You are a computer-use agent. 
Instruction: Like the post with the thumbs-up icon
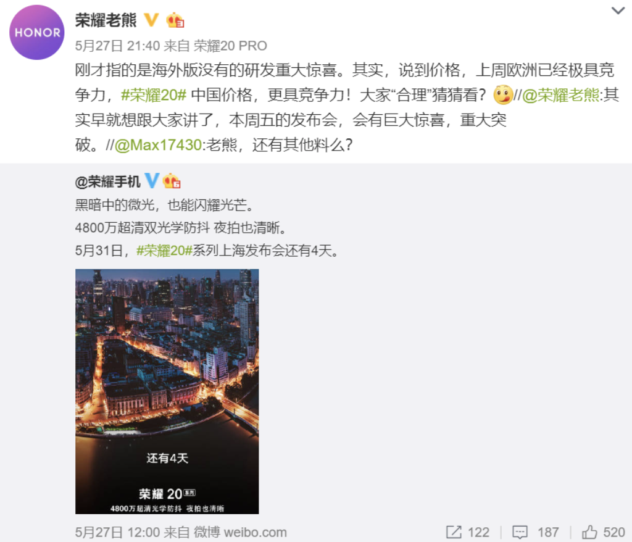tap(589, 532)
